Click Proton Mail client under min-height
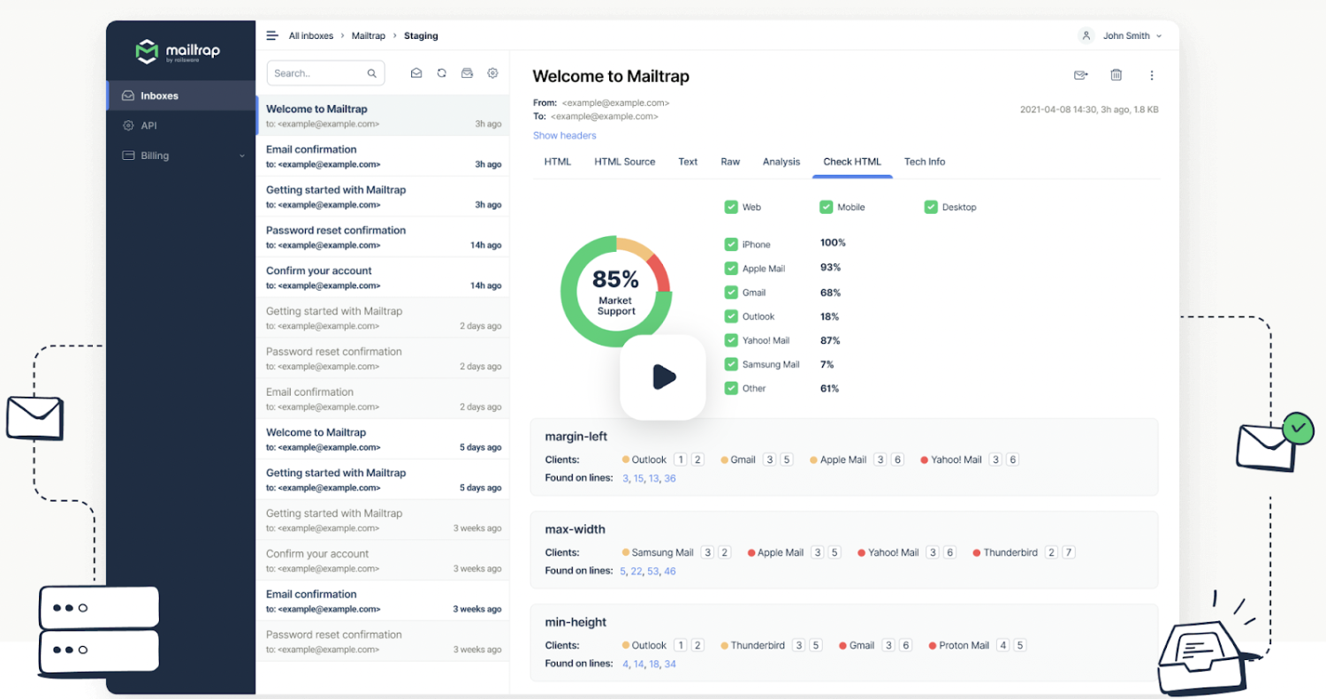Screen dimensions: 1326x699 (964, 645)
